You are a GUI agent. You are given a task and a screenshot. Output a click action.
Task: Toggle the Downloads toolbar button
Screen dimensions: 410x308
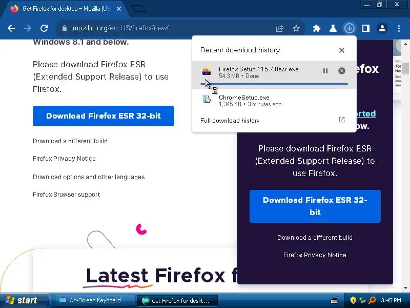coord(350,28)
